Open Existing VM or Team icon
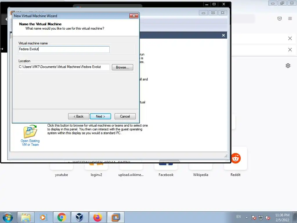 point(30,131)
